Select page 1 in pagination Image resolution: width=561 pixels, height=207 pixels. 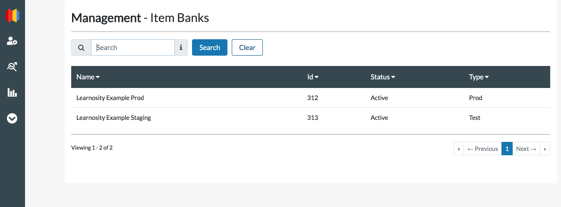pos(507,149)
